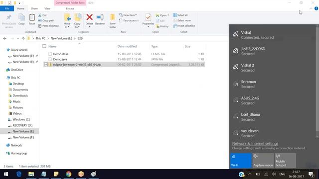Toggle Airplane mode tile
The image size is (319, 179).
(x=263, y=161)
